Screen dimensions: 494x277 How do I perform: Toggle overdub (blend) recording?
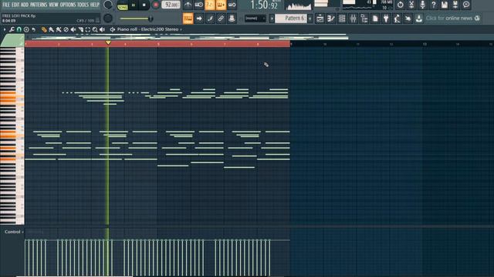point(221,5)
